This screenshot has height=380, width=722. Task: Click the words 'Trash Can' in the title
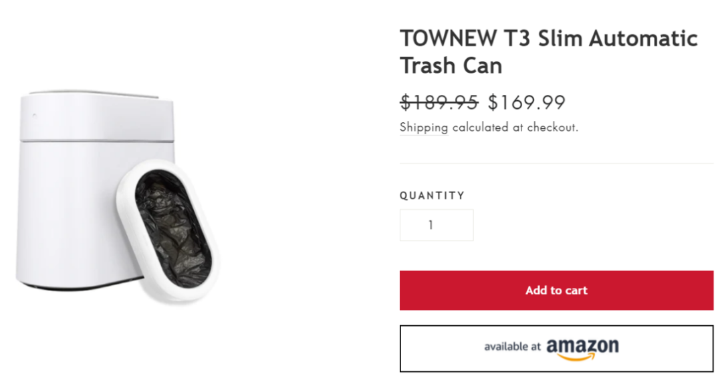(x=451, y=65)
